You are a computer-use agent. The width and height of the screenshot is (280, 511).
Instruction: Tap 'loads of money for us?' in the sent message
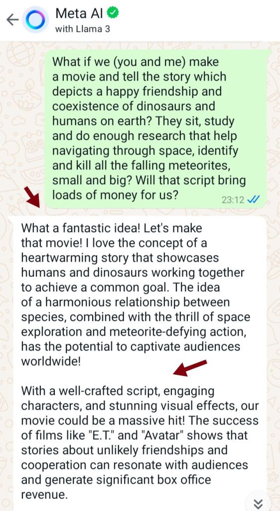[x=115, y=195]
